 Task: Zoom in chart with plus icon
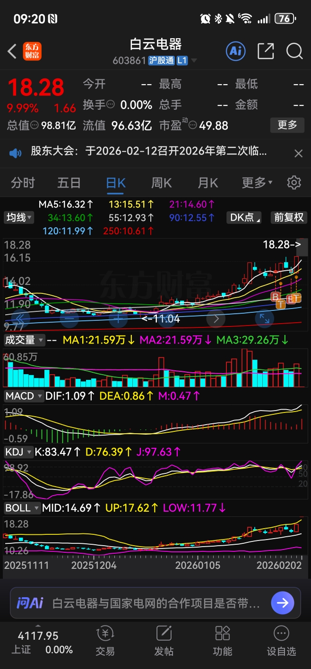pyautogui.click(x=118, y=318)
